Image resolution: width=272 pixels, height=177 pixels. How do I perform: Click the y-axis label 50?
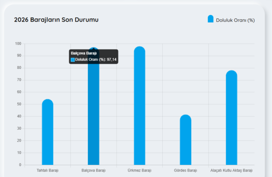(x=19, y=104)
